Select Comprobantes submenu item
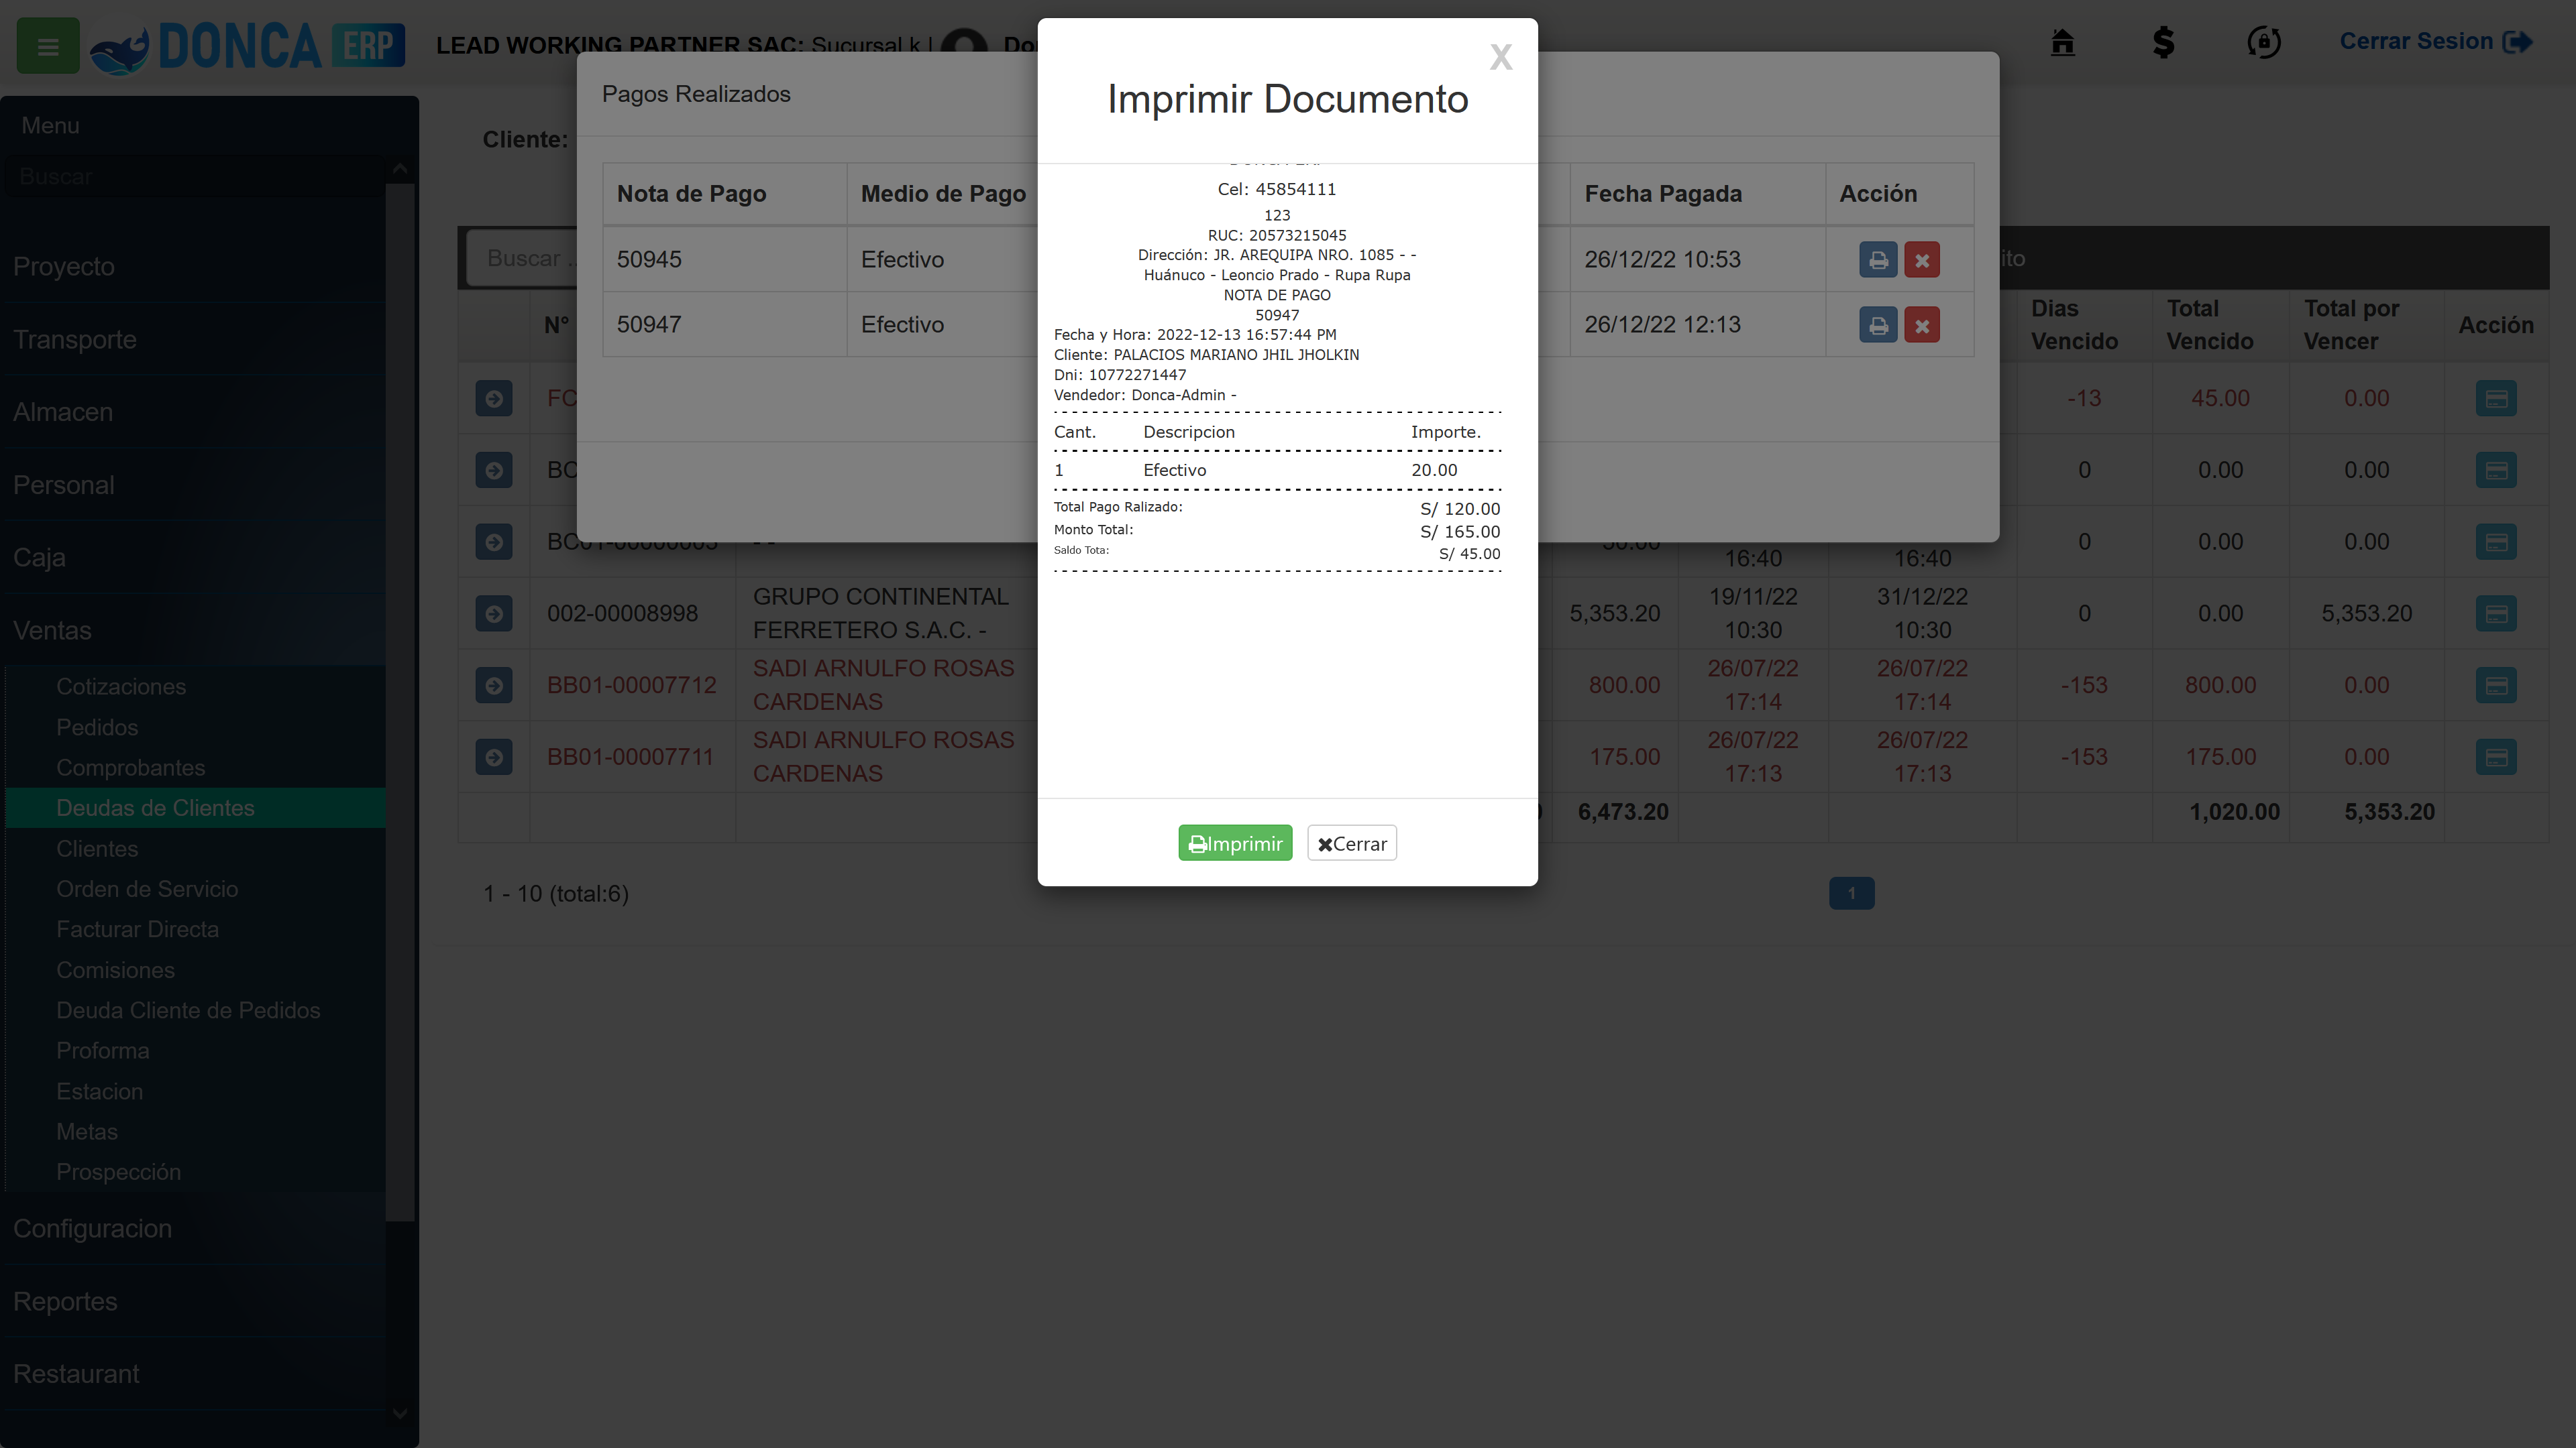This screenshot has width=2576, height=1448. pyautogui.click(x=196, y=768)
